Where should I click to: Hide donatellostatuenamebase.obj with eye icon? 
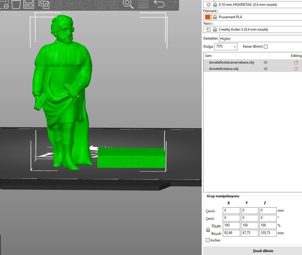tap(265, 62)
